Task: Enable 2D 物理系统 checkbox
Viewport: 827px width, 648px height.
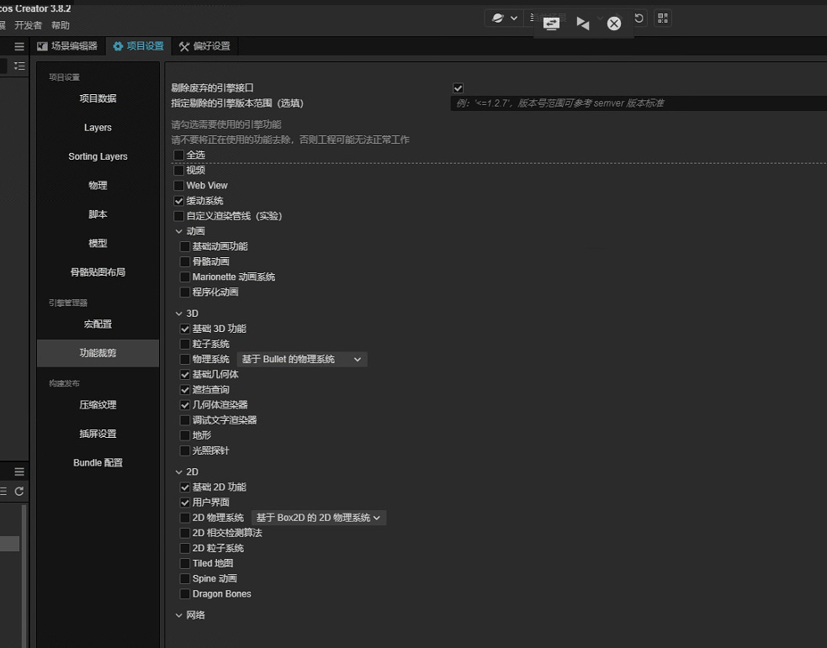Action: coord(184,518)
